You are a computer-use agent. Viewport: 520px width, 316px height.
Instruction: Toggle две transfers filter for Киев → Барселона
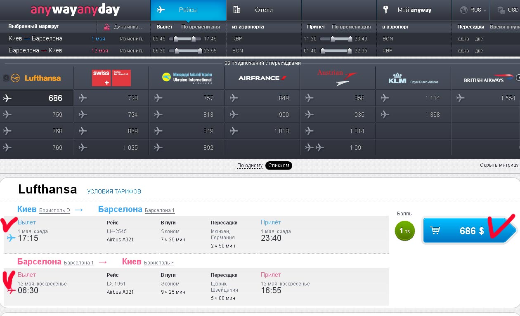pos(479,39)
